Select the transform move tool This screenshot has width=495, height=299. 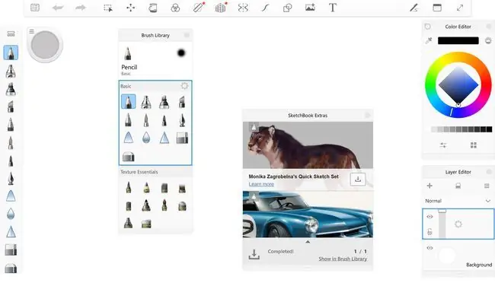pos(130,8)
